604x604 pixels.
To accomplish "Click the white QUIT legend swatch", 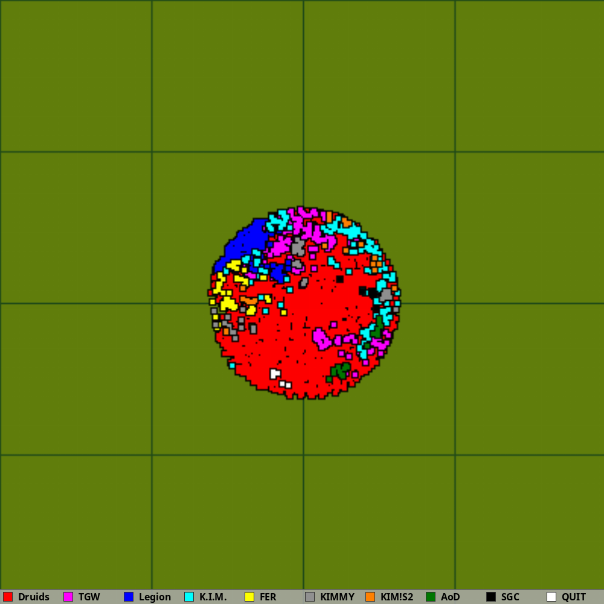I will (551, 597).
